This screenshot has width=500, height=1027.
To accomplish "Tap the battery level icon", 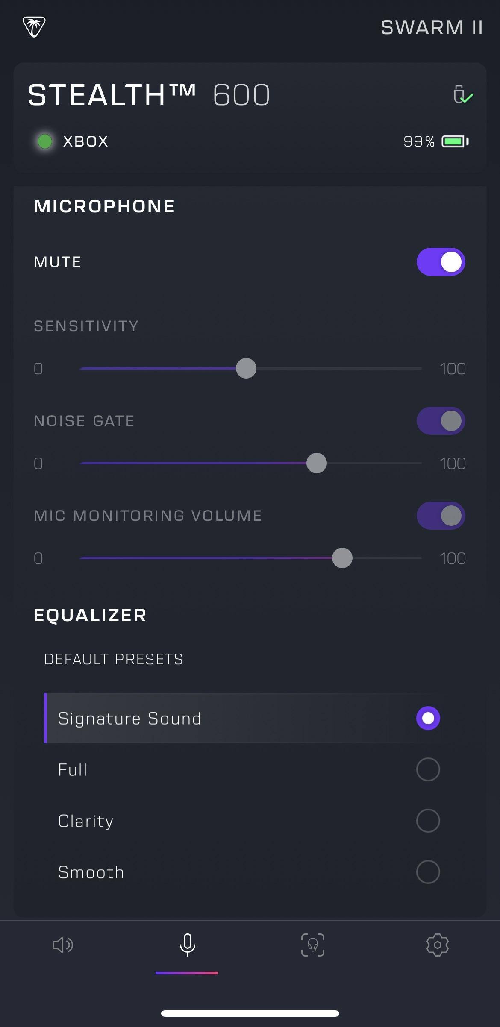I will click(455, 141).
